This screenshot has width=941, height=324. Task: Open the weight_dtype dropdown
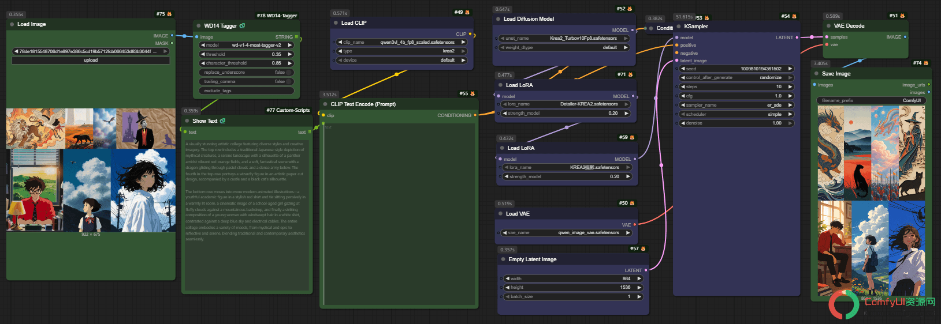[564, 47]
